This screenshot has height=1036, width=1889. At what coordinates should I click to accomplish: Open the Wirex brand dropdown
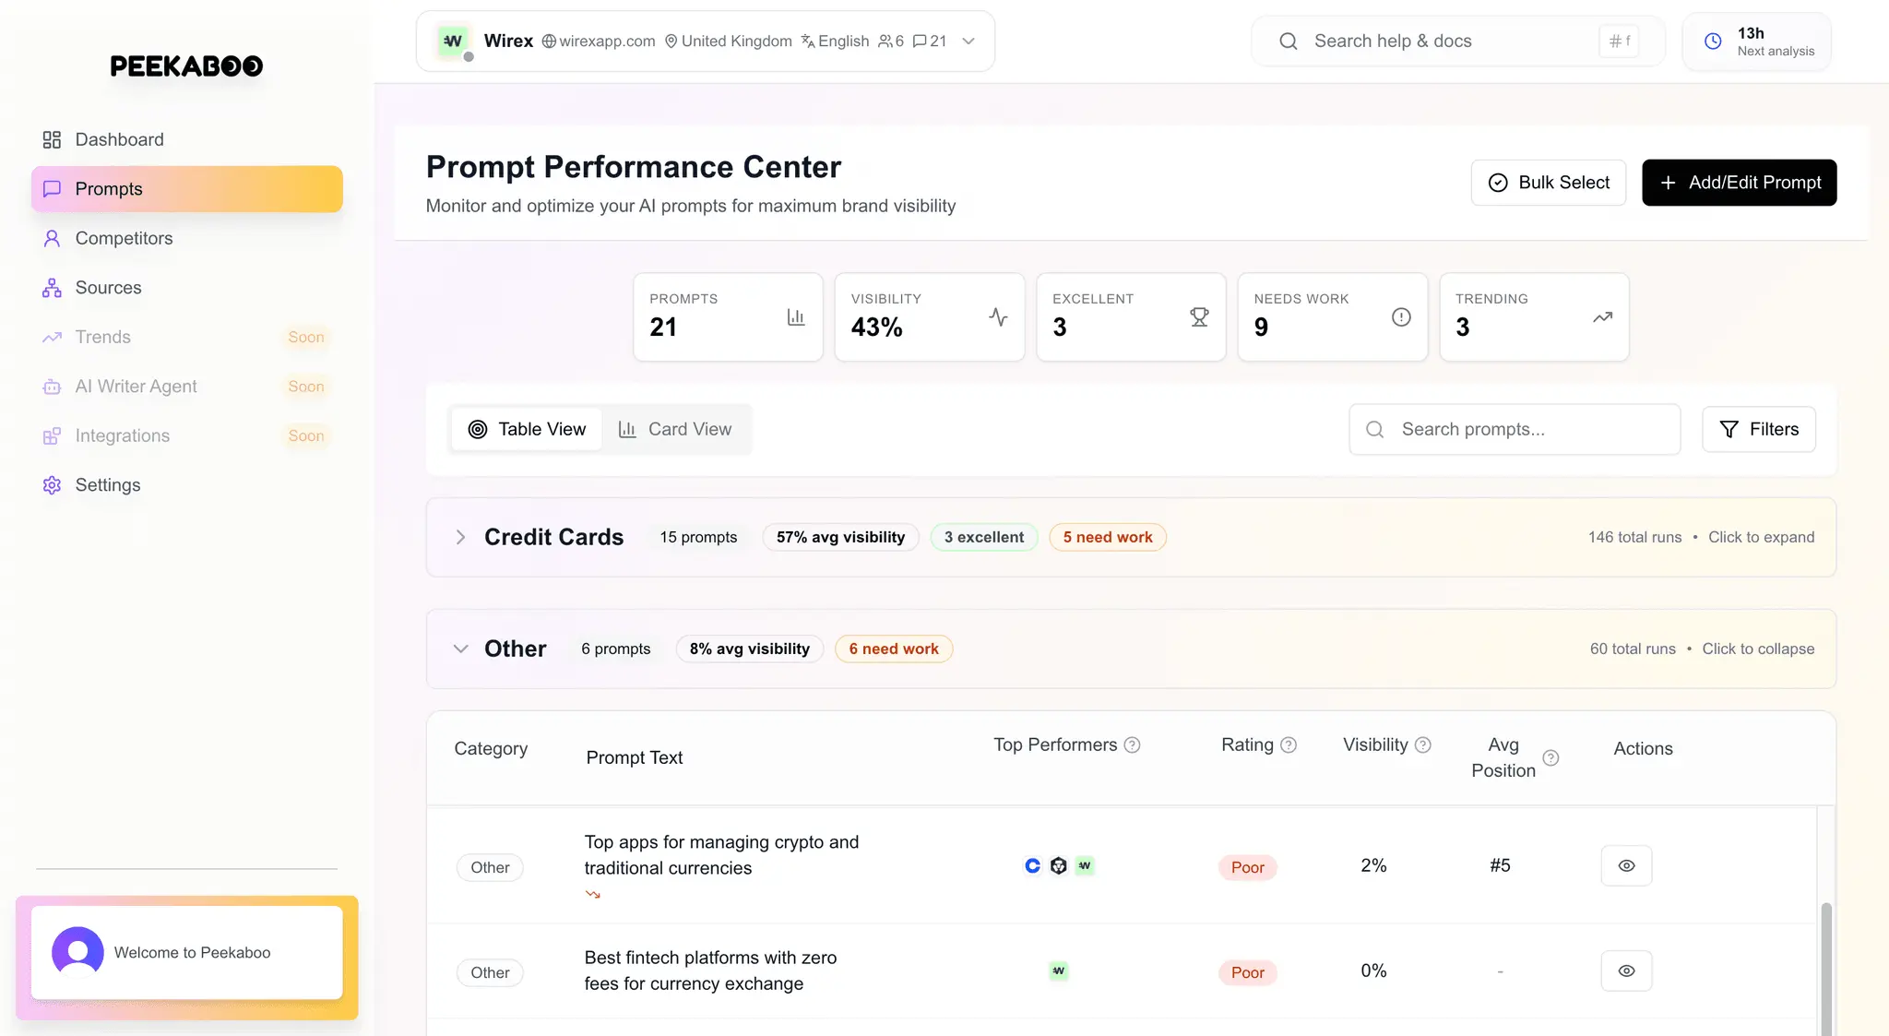pos(968,42)
